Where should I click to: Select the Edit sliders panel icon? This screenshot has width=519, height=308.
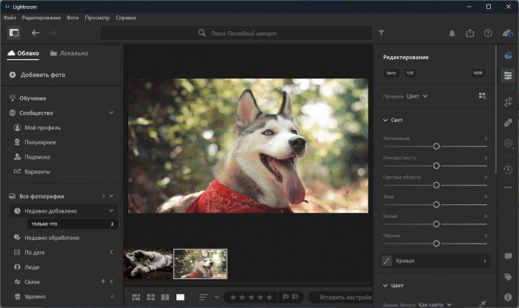click(x=508, y=76)
